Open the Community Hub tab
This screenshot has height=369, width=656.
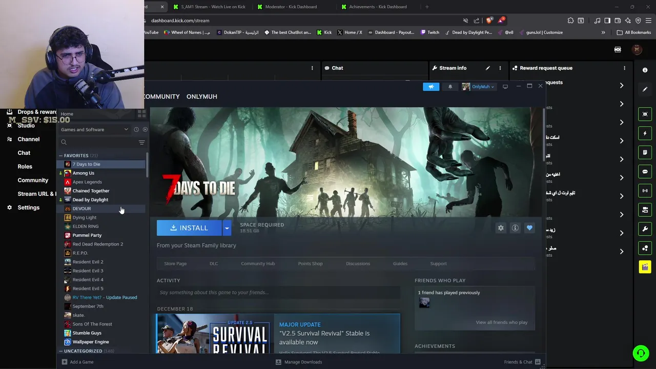point(258,263)
